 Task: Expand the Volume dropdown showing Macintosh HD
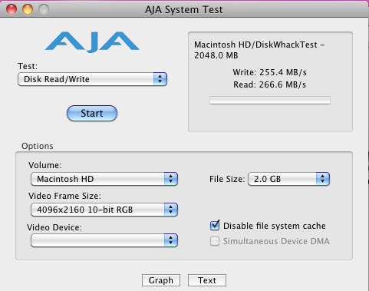click(104, 179)
